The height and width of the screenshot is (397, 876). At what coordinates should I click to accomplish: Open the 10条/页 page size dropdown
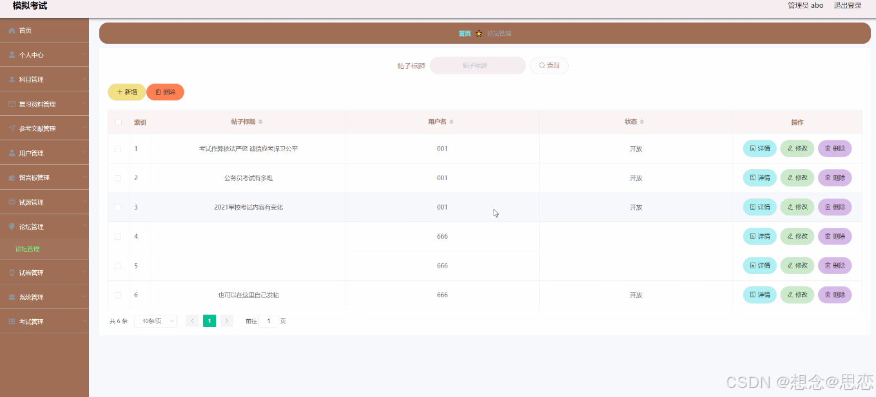click(155, 320)
